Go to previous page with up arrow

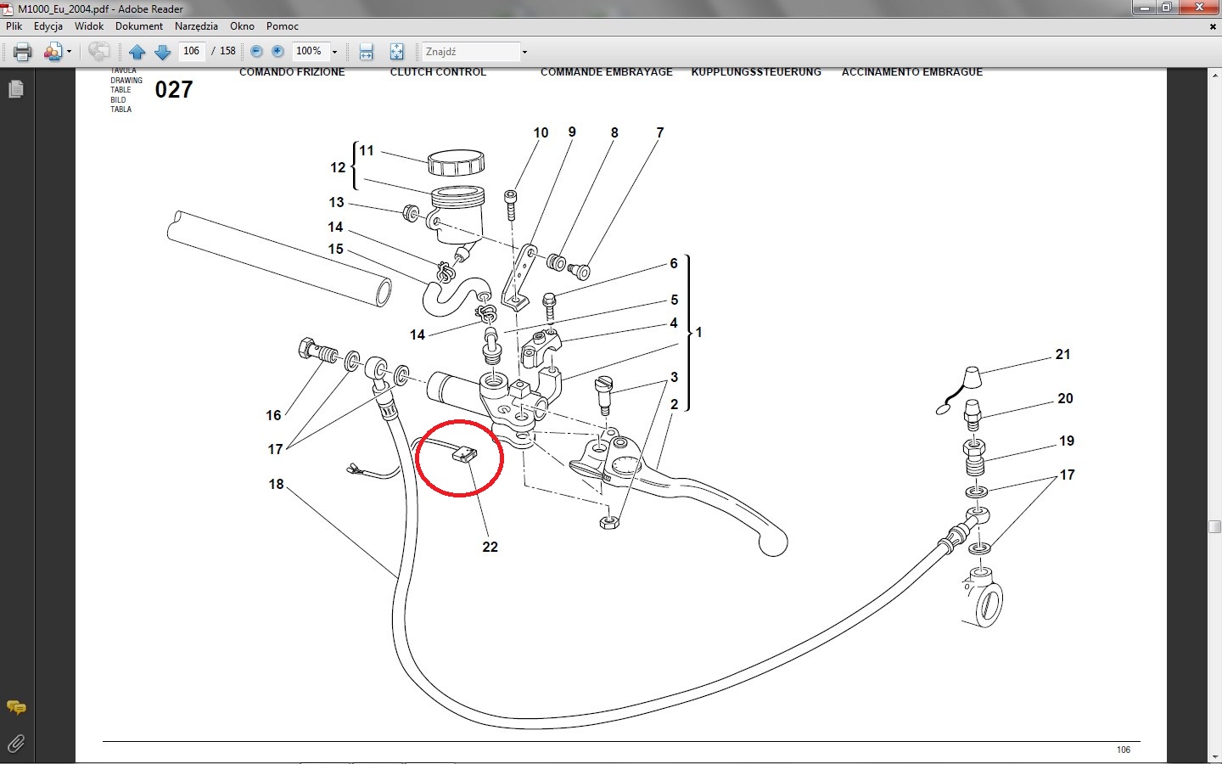point(137,52)
